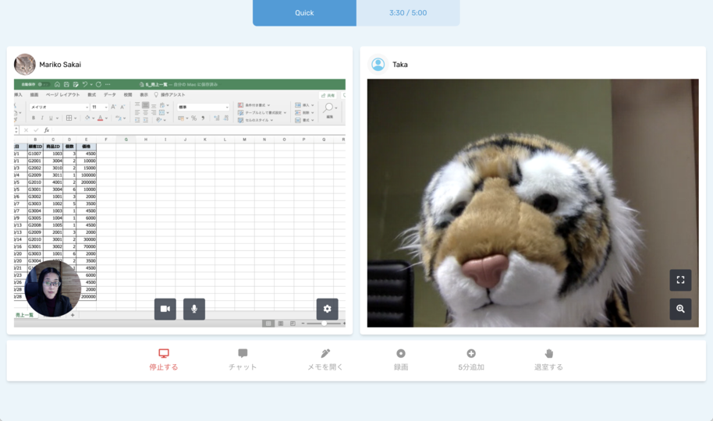
Task: Toggle the camera on or off
Action: coord(165,310)
